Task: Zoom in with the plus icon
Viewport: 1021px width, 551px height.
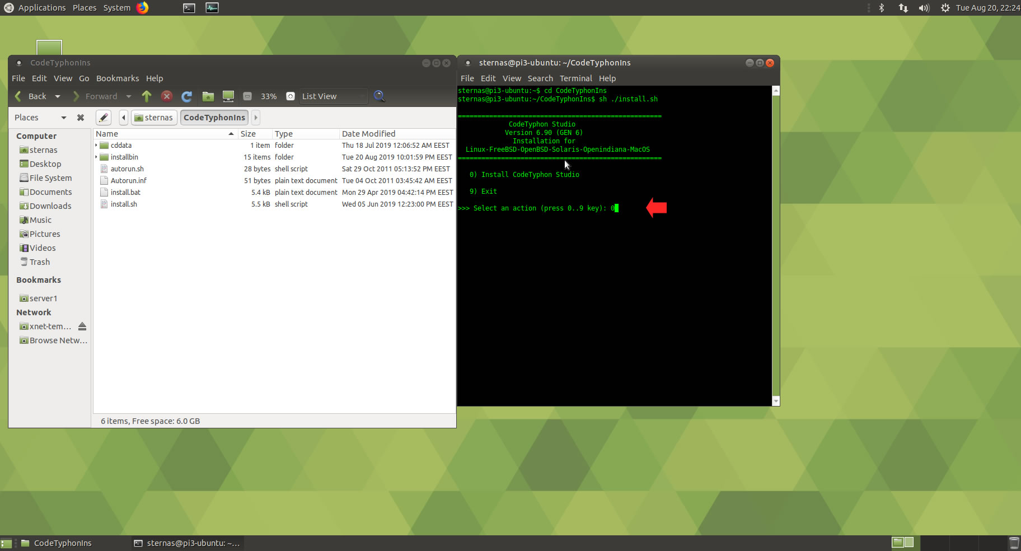Action: click(x=291, y=96)
